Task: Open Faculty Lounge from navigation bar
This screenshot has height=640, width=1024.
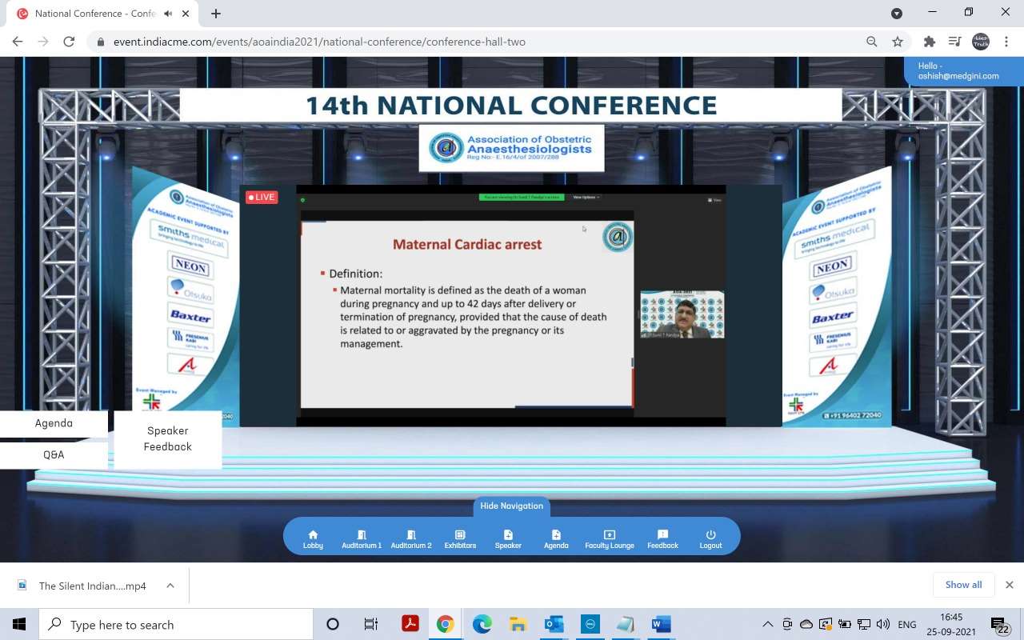Action: click(x=610, y=539)
